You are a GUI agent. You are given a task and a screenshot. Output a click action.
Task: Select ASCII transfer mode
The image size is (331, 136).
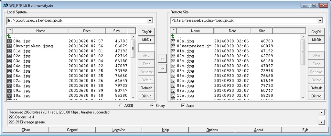pyautogui.click(x=121, y=105)
